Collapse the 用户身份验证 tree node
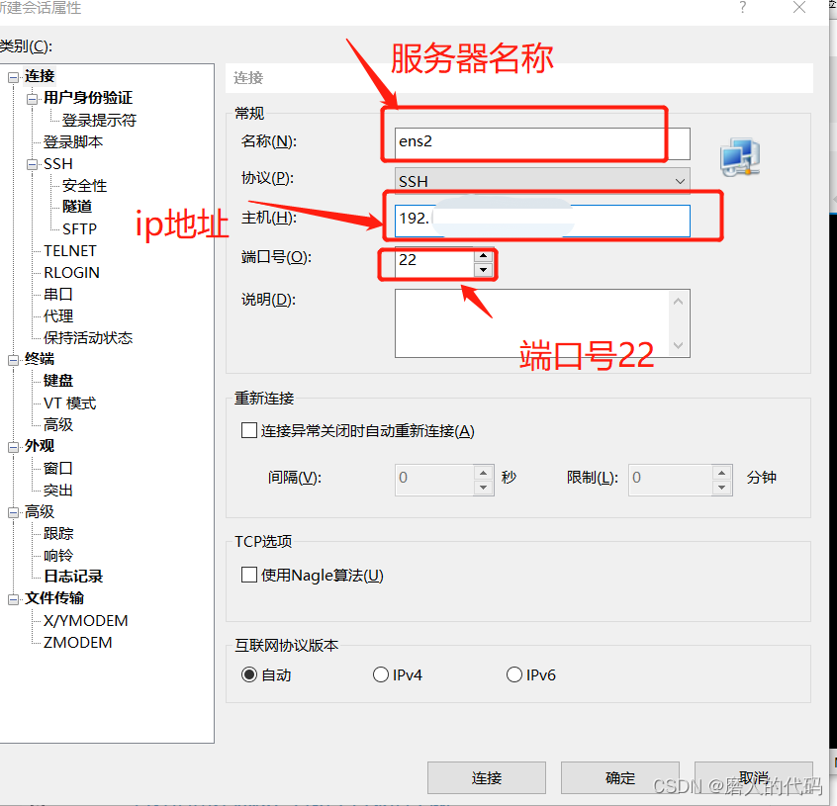The image size is (837, 806). coord(32,99)
